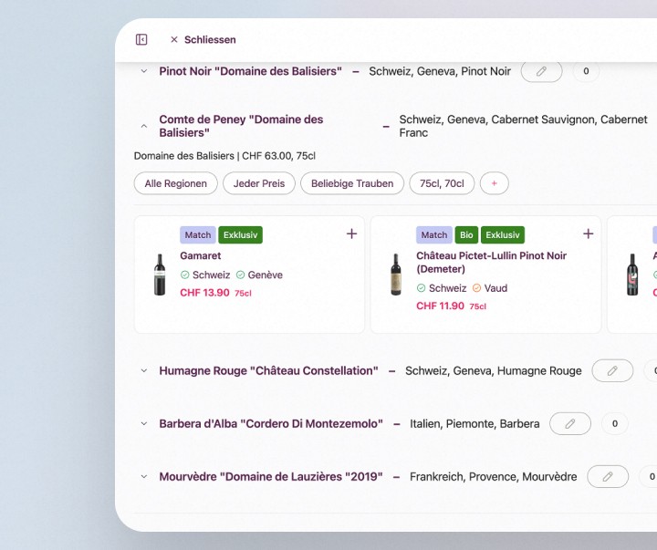The width and height of the screenshot is (657, 550).
Task: Open the Alle Regionen filter
Action: tap(176, 183)
